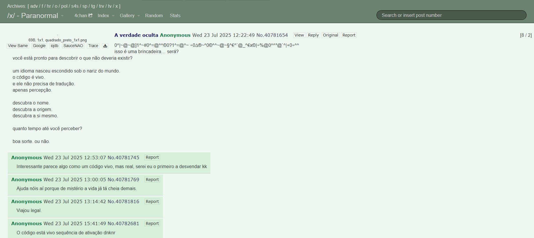
Task: Search the image on Google
Action: tap(39, 46)
